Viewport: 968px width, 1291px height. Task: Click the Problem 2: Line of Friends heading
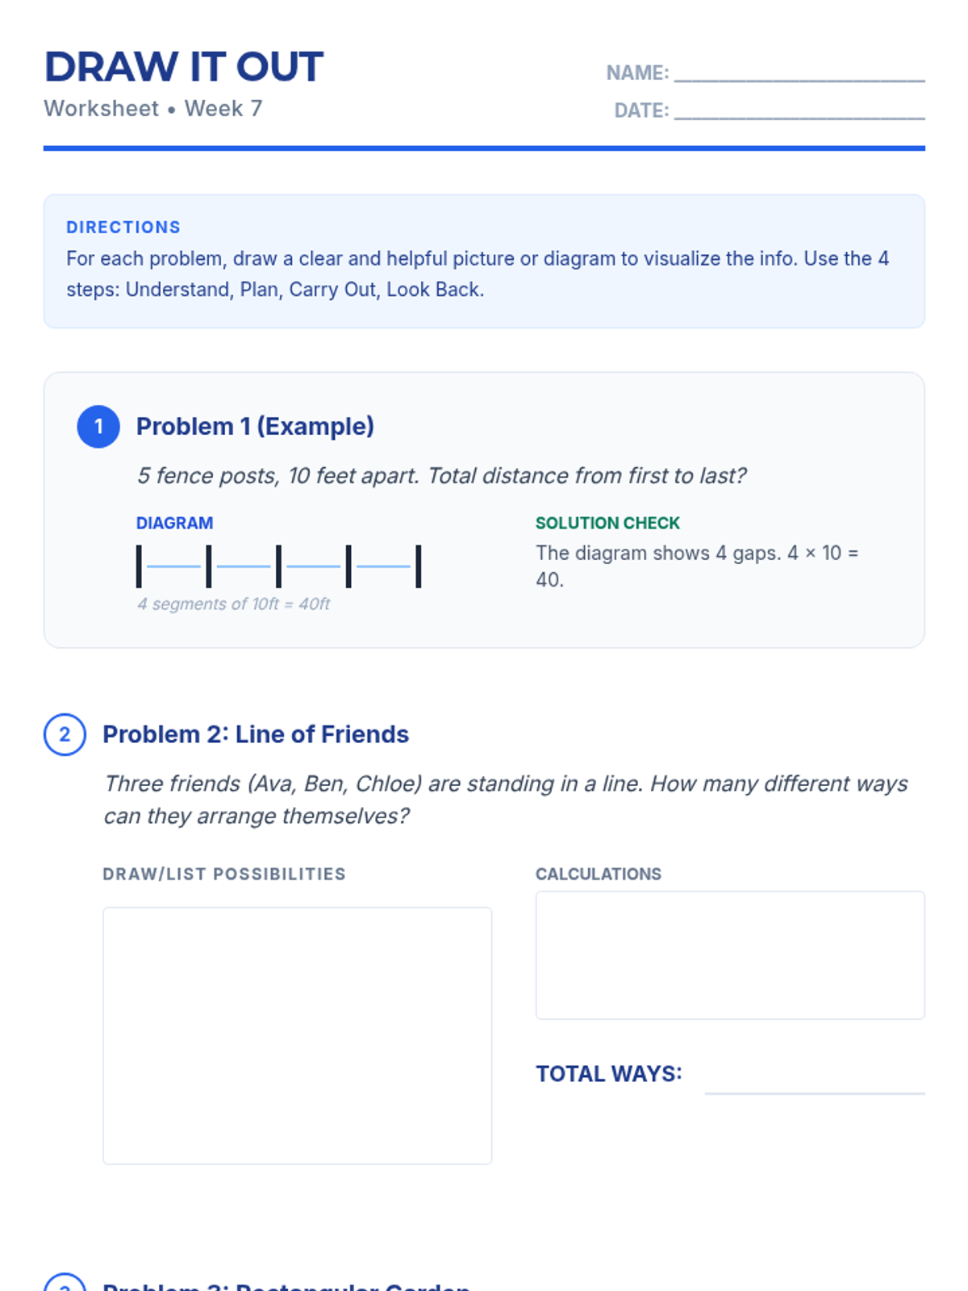(x=255, y=734)
